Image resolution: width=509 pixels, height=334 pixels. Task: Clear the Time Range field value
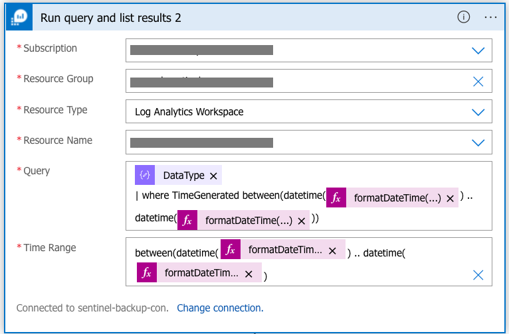478,274
